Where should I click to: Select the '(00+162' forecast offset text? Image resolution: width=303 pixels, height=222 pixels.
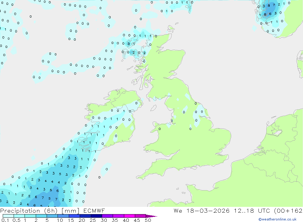(288, 210)
